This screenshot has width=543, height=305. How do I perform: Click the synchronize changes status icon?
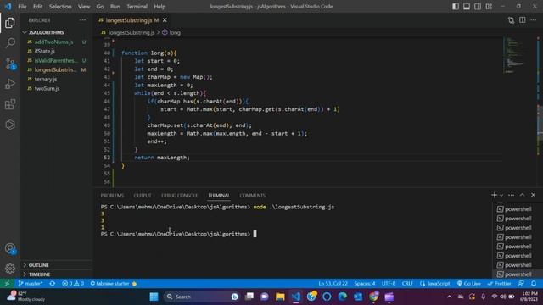tap(53, 284)
